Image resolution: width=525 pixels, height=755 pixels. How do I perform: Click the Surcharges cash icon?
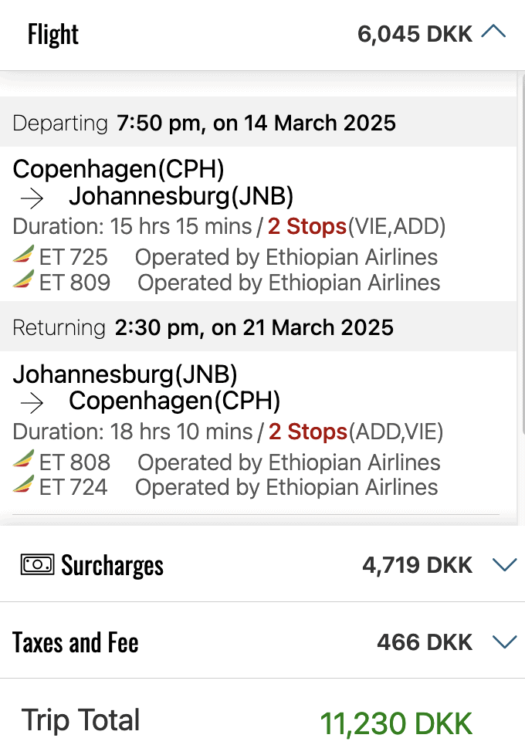37,565
